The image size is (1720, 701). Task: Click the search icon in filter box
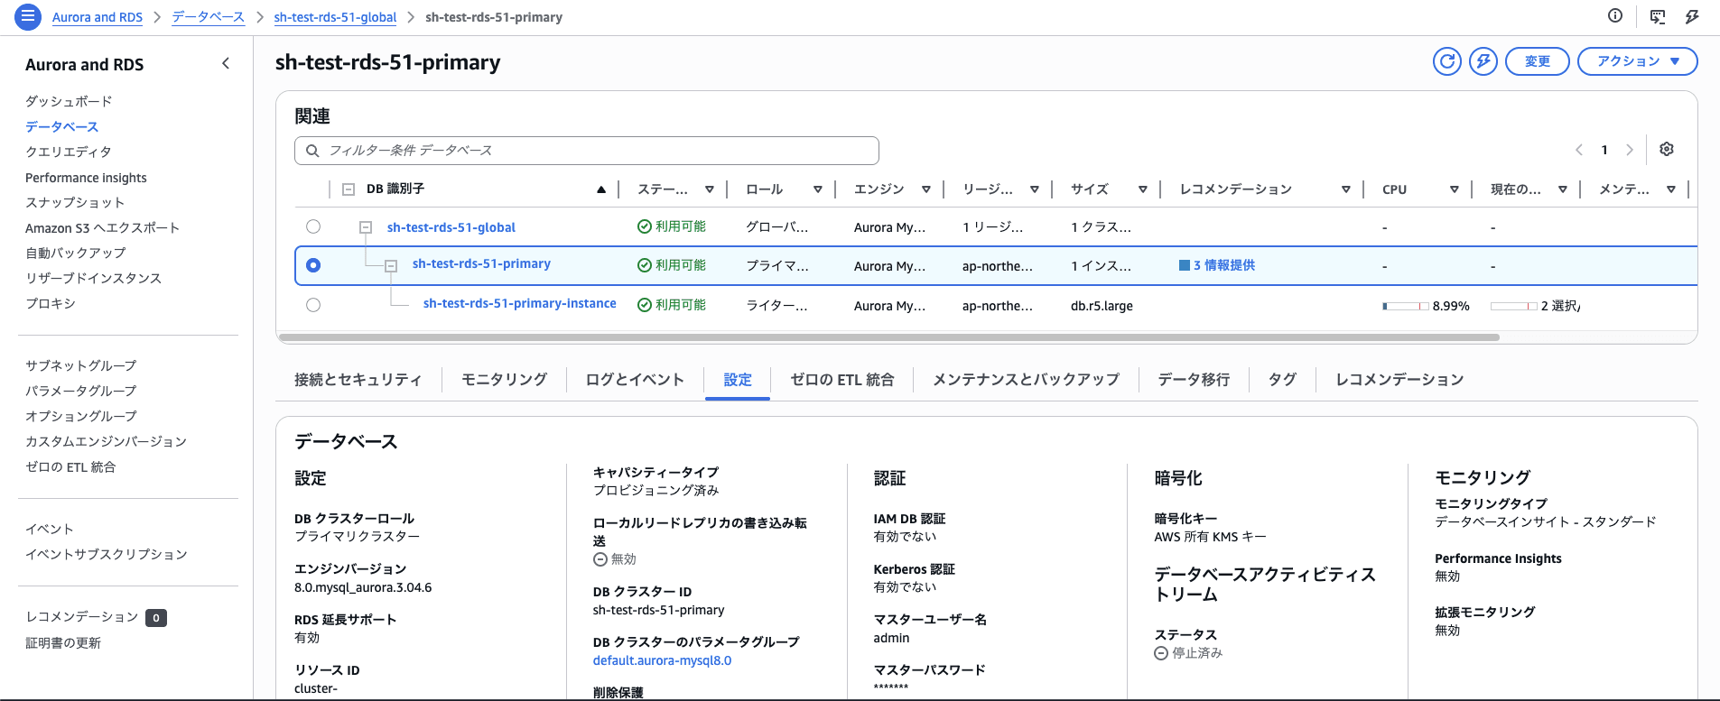(x=312, y=151)
